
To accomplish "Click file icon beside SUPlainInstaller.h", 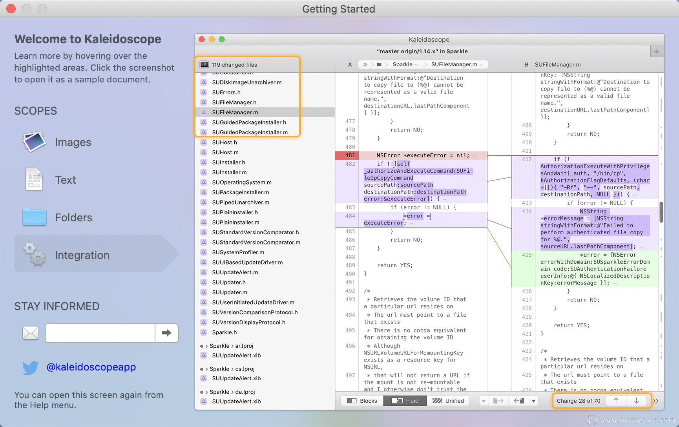I will (x=204, y=212).
